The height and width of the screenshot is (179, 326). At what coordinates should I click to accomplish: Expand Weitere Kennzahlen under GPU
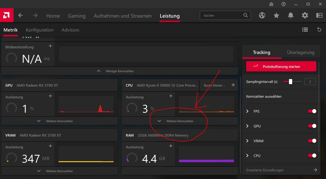[59, 121]
